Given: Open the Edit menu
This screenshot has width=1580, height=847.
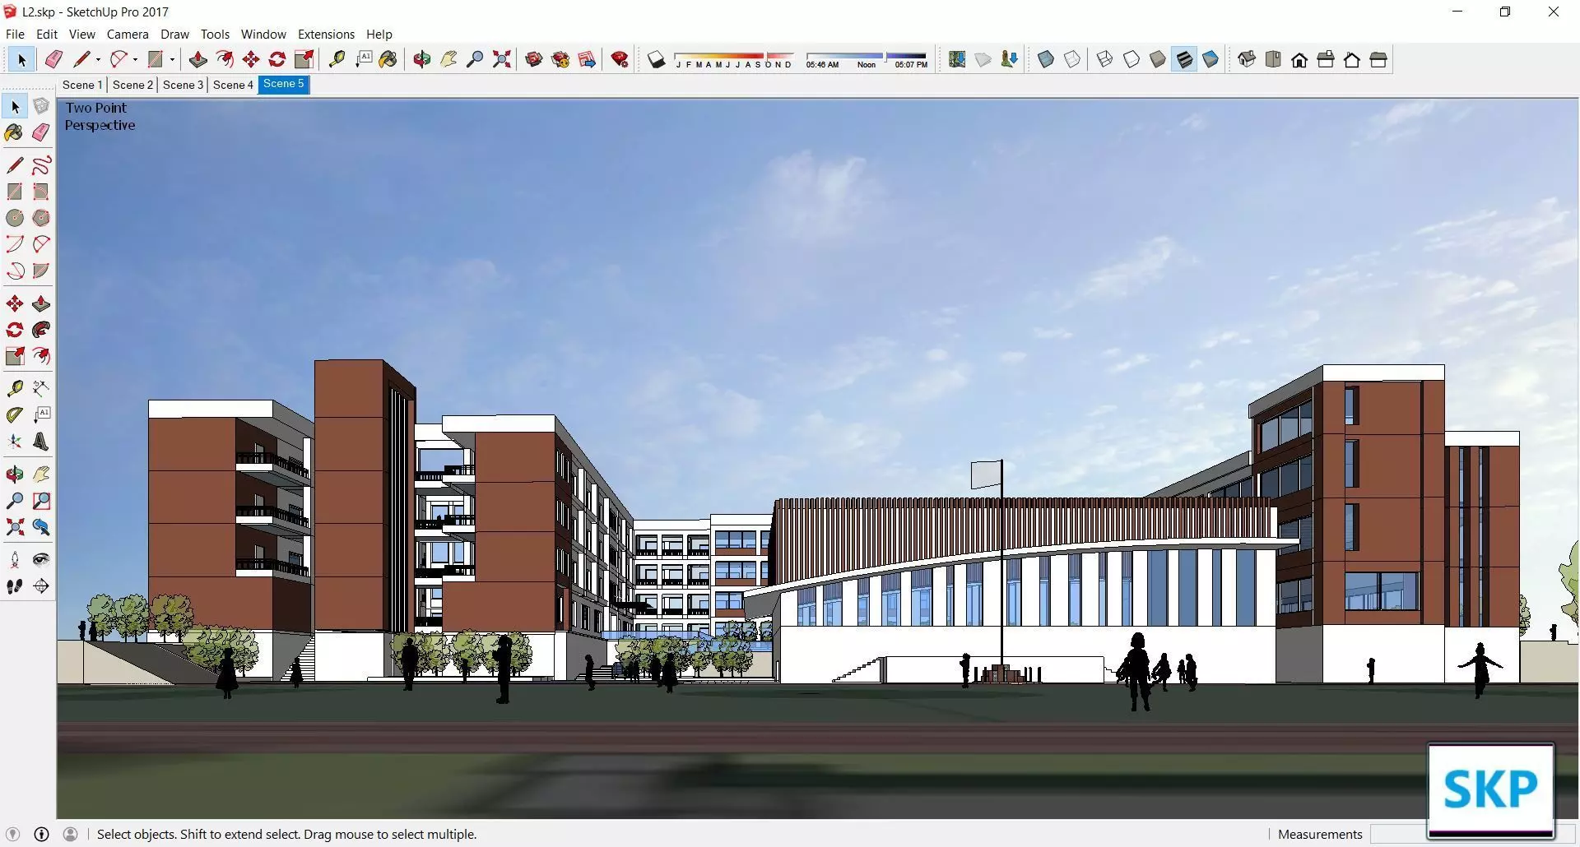Looking at the screenshot, I should [x=47, y=34].
